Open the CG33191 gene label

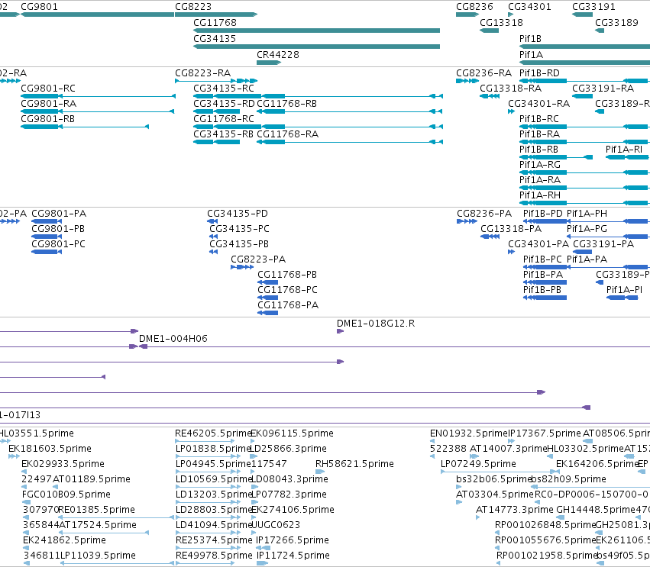pyautogui.click(x=593, y=7)
